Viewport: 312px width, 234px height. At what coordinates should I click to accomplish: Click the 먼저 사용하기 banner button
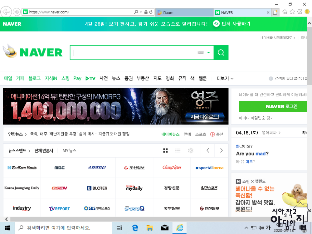click(x=232, y=24)
